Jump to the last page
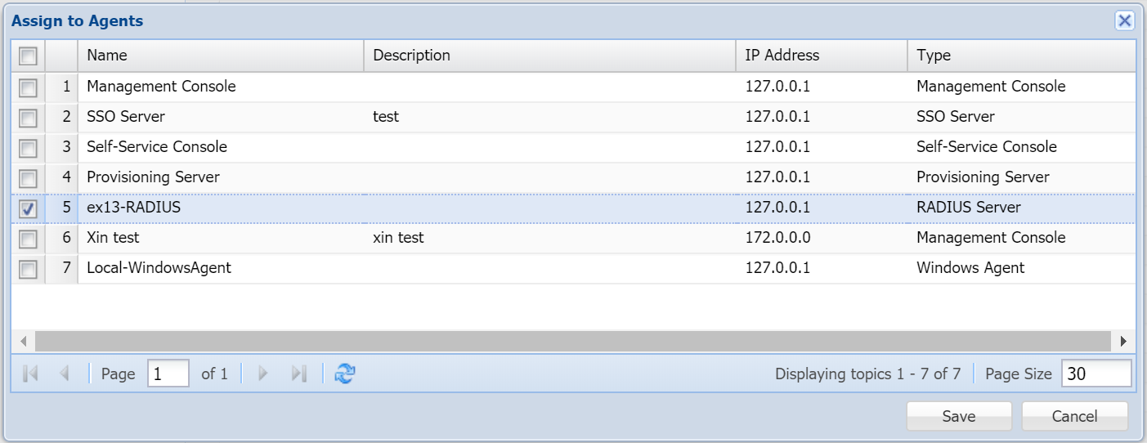 click(x=298, y=374)
